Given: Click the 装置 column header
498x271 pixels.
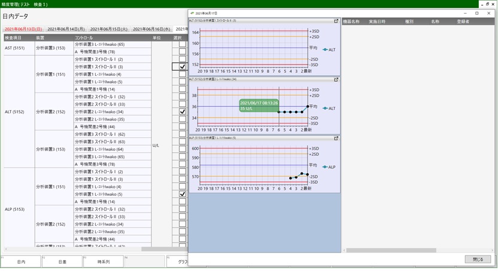Looking at the screenshot, I should pos(54,38).
